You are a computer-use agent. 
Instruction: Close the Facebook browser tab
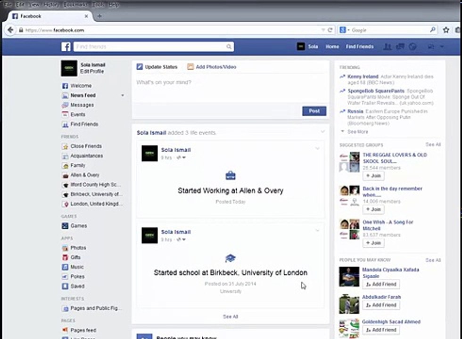click(86, 16)
